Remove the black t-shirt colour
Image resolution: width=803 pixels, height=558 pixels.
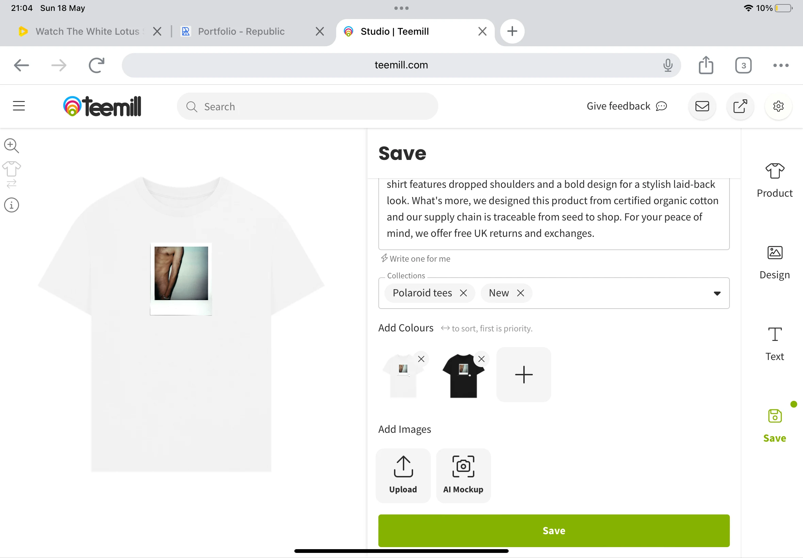click(x=481, y=359)
